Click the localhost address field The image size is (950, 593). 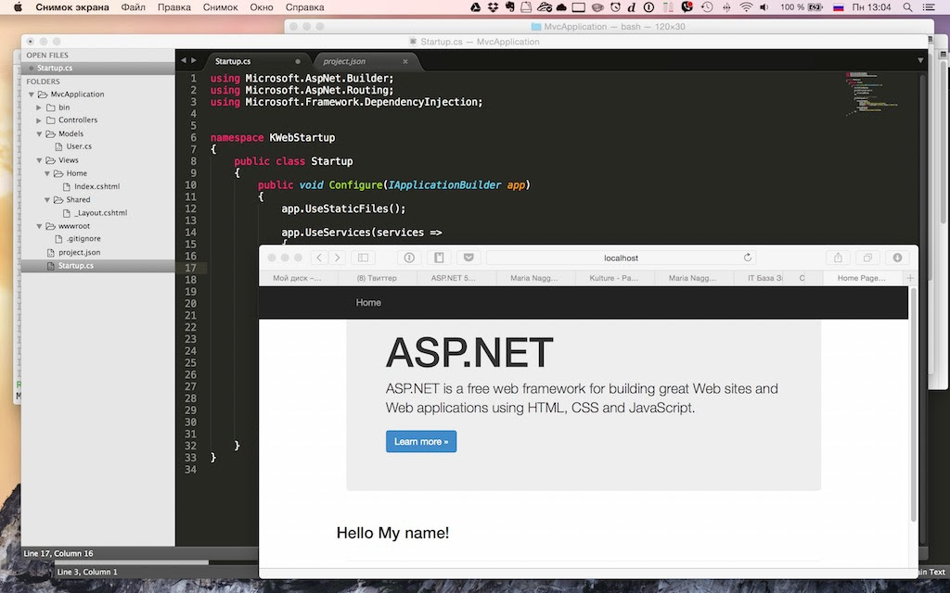pos(621,258)
